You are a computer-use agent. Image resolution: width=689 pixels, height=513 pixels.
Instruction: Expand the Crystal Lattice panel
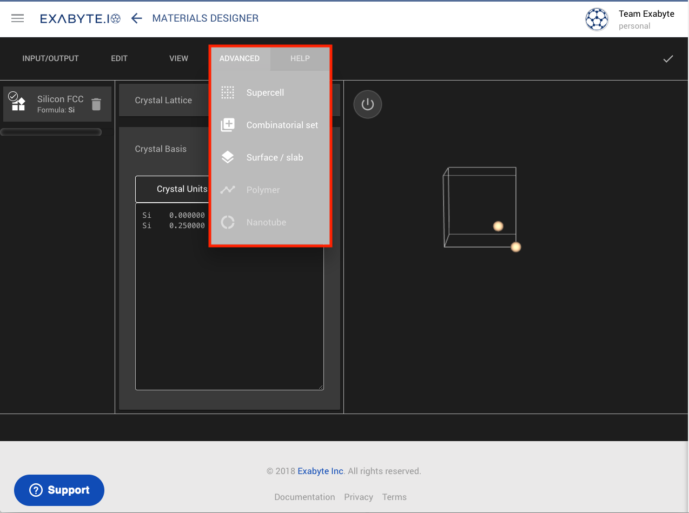pos(163,100)
